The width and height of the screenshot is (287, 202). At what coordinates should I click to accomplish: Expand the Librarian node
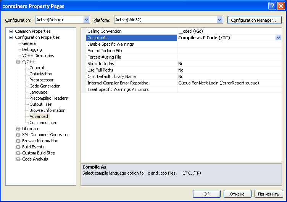(x=18, y=129)
